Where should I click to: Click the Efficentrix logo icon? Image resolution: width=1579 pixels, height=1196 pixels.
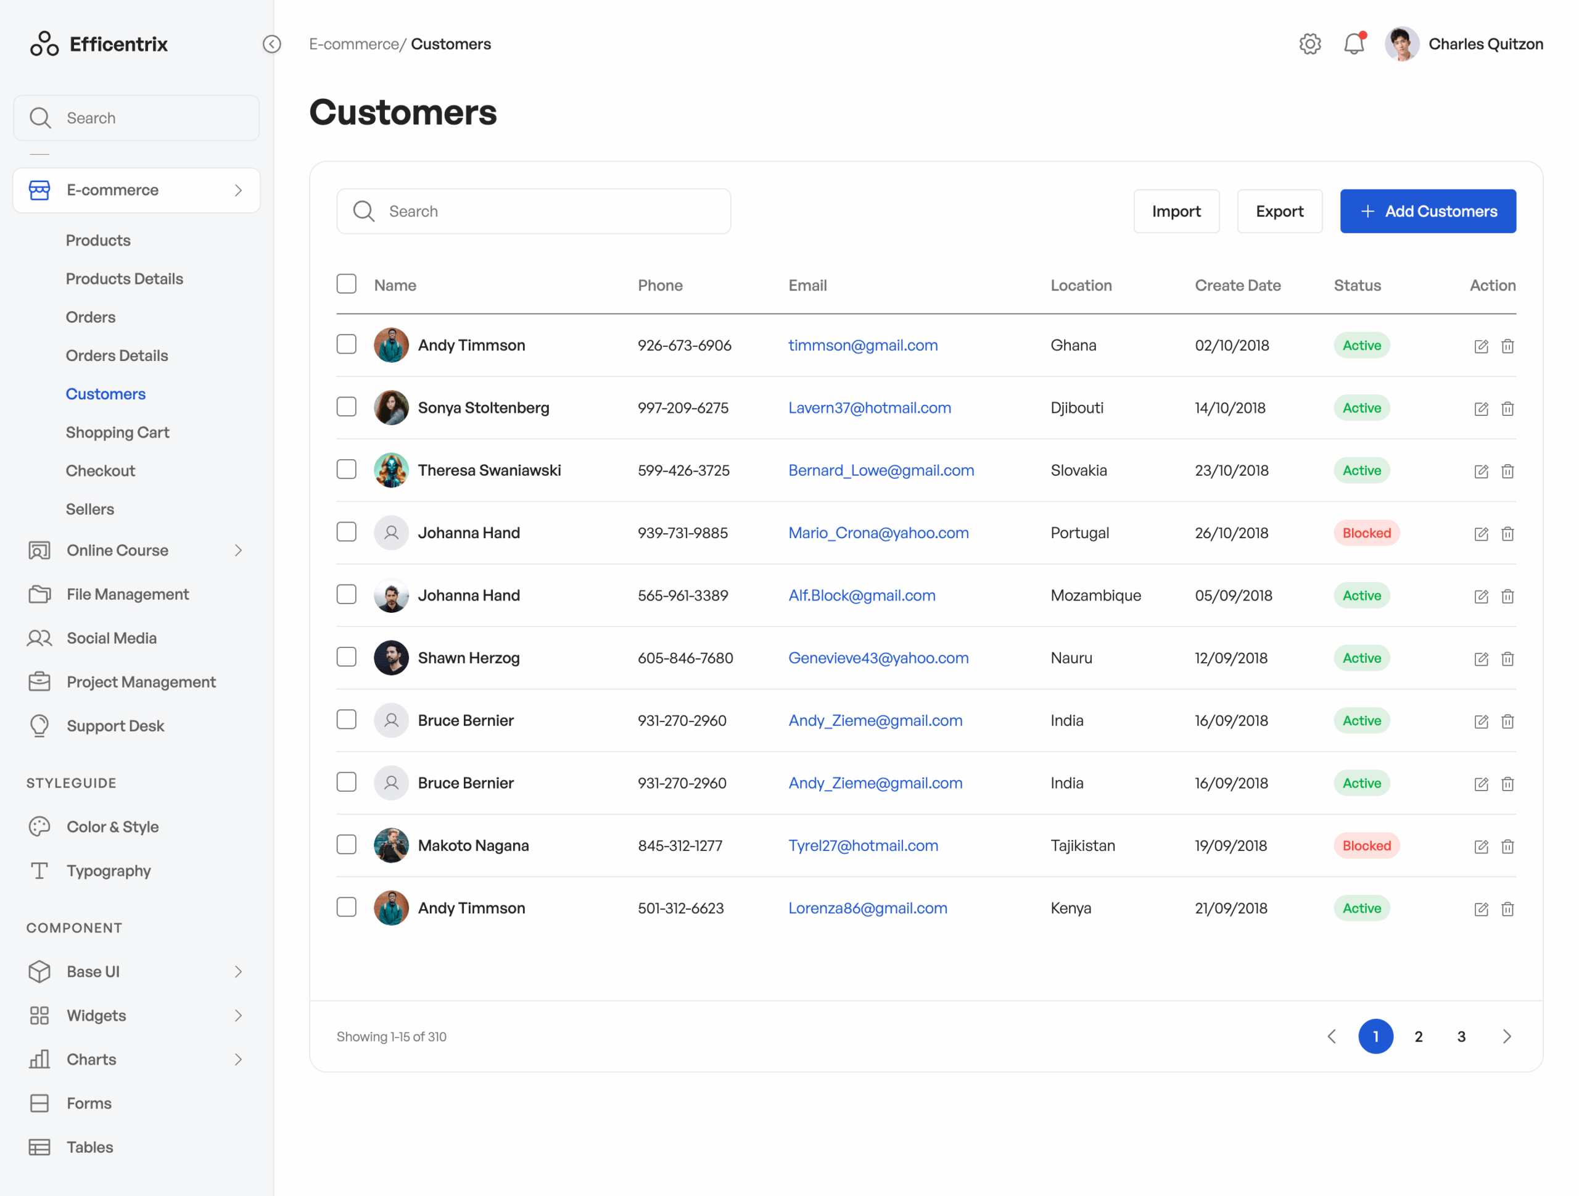(44, 44)
